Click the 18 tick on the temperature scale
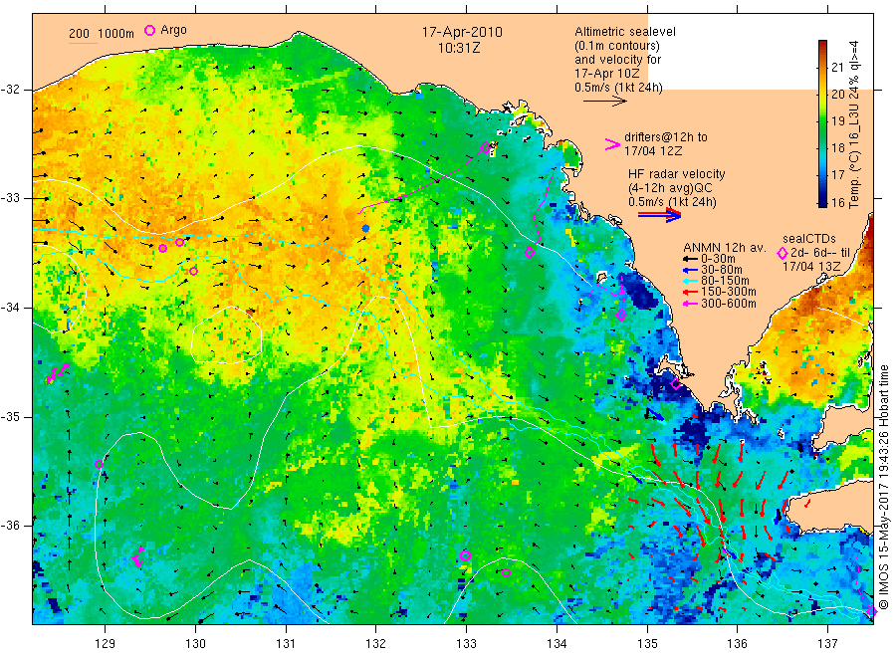 (x=837, y=148)
